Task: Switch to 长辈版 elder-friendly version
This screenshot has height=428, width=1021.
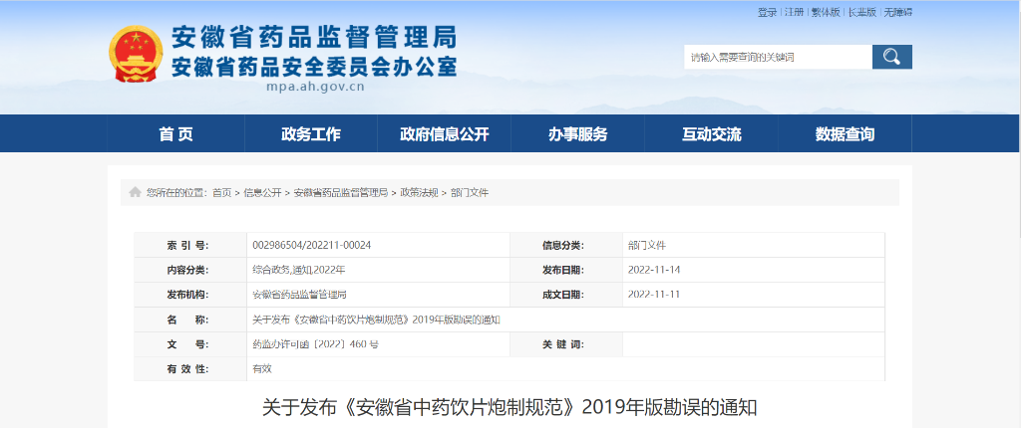Action: 861,12
